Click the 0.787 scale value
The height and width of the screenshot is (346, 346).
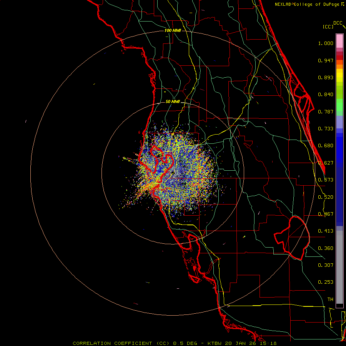click(326, 111)
